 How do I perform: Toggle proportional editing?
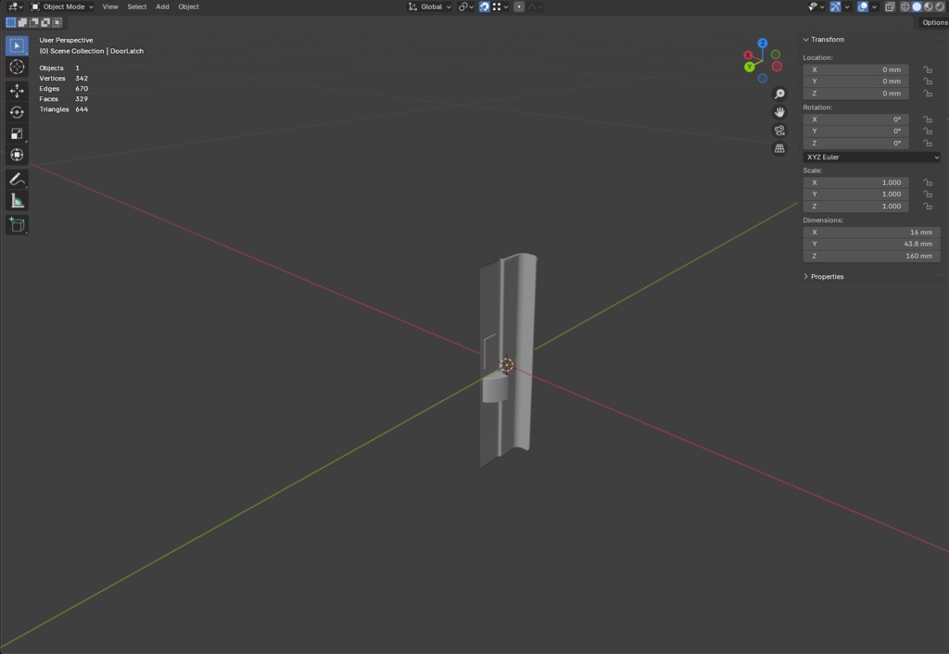(519, 6)
